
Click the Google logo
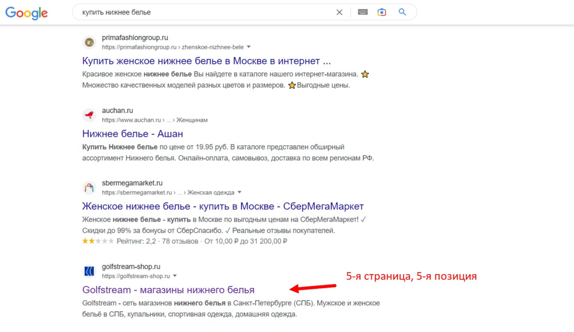pyautogui.click(x=26, y=13)
